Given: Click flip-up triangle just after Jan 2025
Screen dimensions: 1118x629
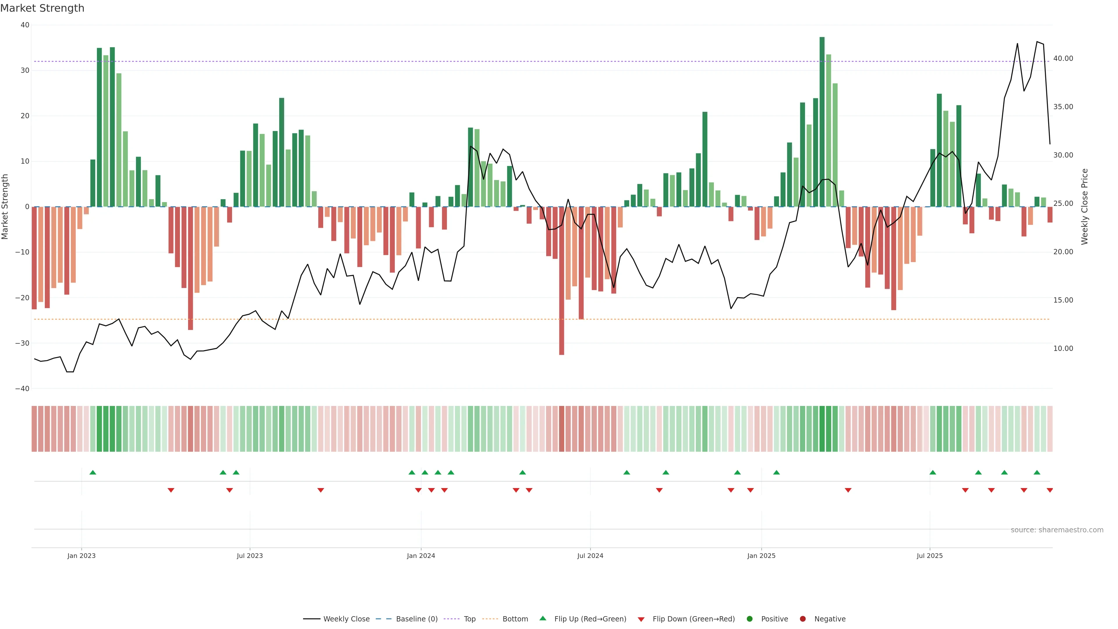Looking at the screenshot, I should pyautogui.click(x=776, y=472).
